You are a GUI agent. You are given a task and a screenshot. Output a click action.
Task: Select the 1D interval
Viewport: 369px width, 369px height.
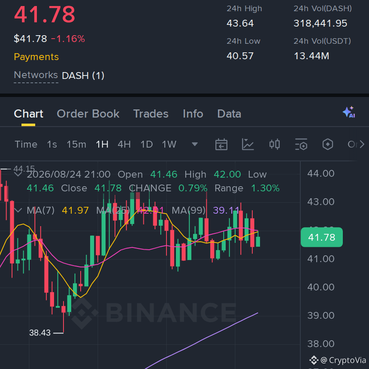[147, 144]
